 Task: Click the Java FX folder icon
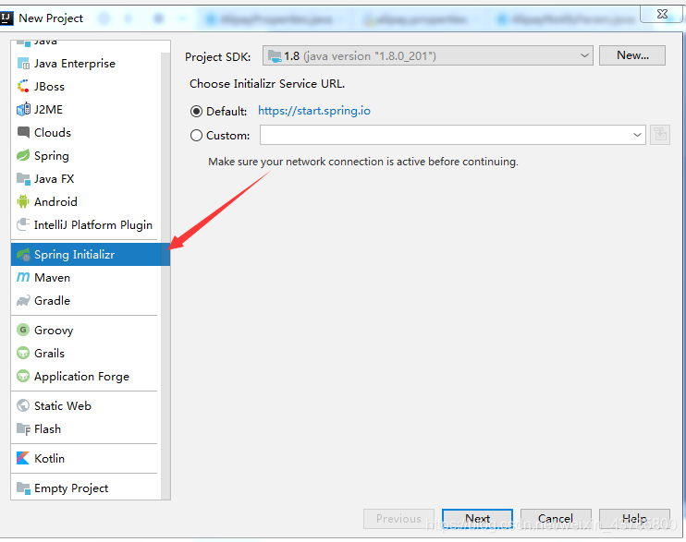[23, 178]
